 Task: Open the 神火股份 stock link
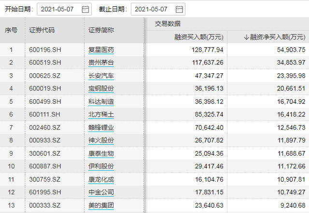tap(101, 140)
